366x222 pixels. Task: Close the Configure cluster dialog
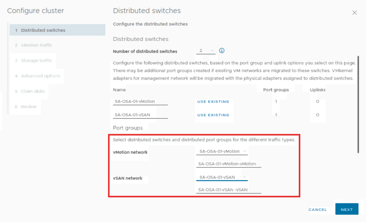(x=354, y=13)
